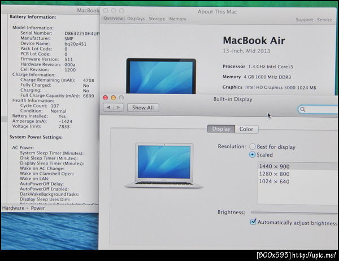Open Storage tab in About This Mac

point(157,19)
